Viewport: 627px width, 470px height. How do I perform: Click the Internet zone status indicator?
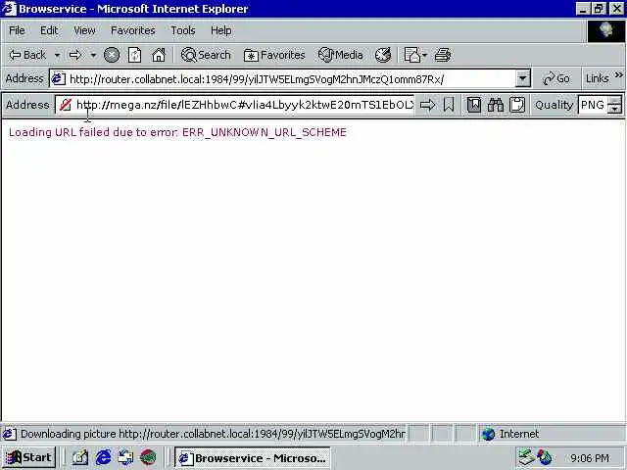click(511, 434)
